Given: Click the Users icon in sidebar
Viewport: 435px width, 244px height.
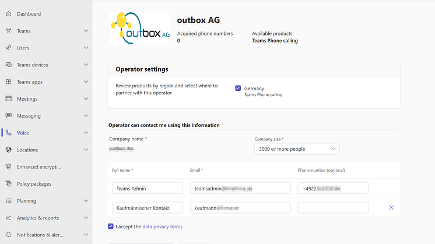Looking at the screenshot, I should pyautogui.click(x=9, y=48).
